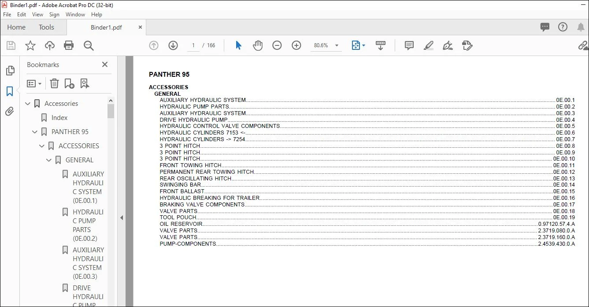Collapse the ACCESSORIES sub-bookmark
The height and width of the screenshot is (307, 589).
click(x=42, y=146)
